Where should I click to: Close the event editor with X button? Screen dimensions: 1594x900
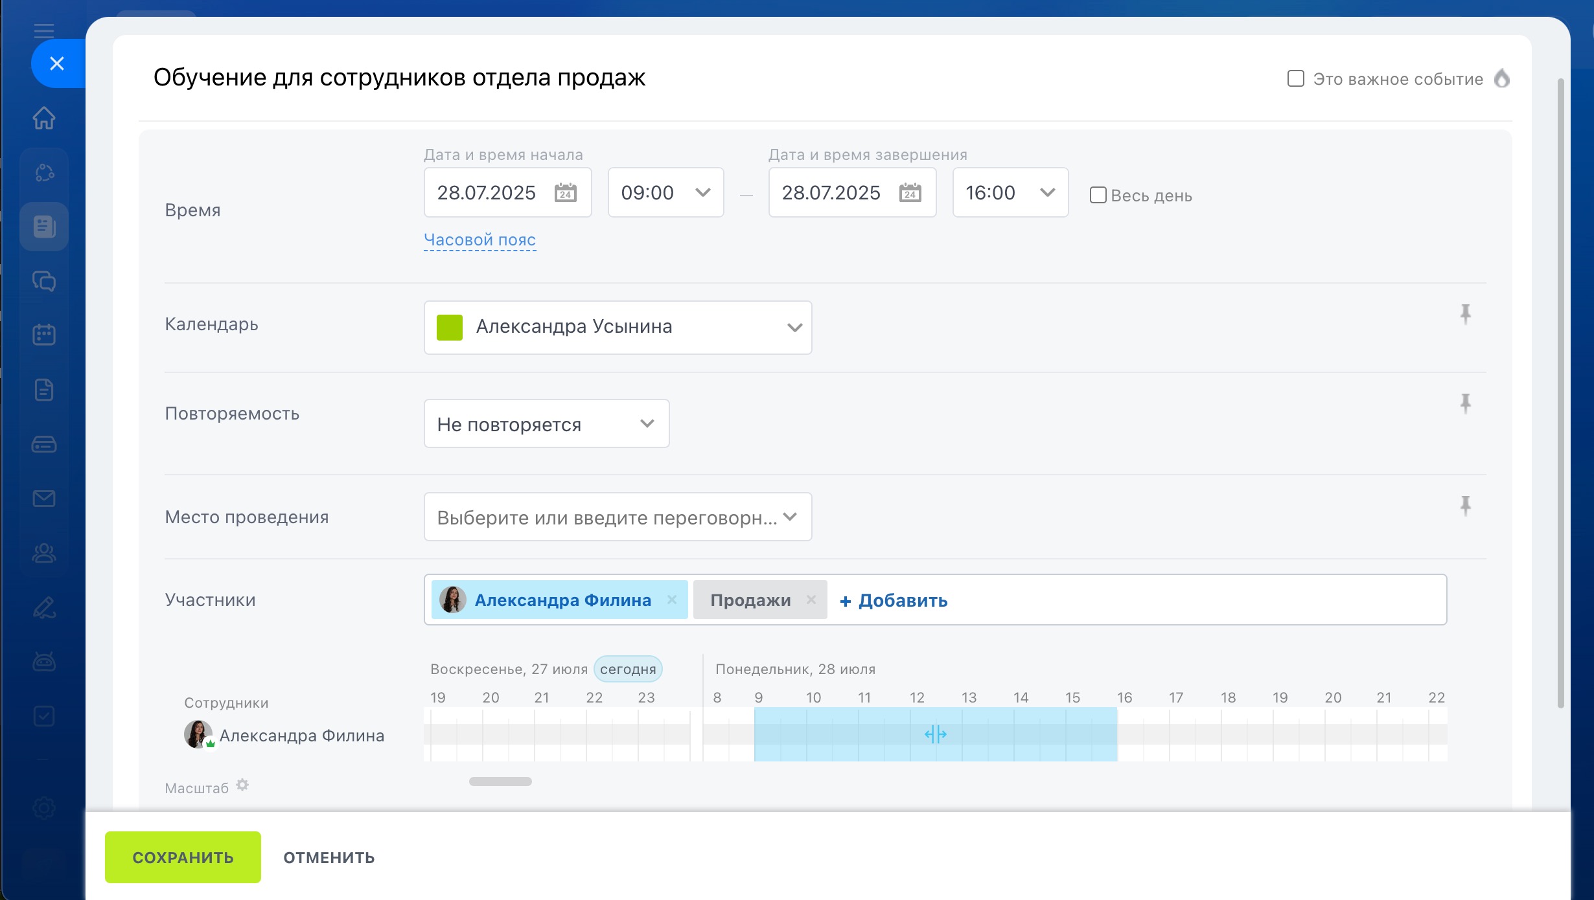click(x=57, y=63)
